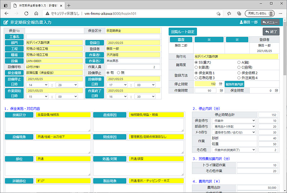
Task: Click the 作業人員 input field
Action: 133,67
